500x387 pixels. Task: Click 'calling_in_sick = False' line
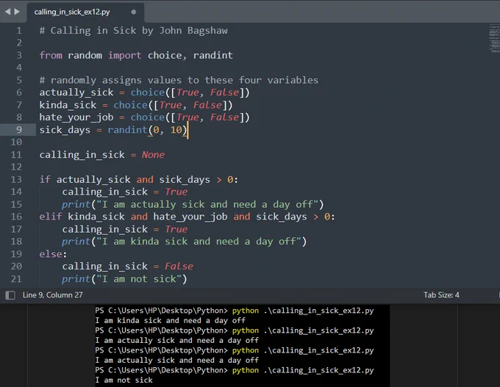[127, 267]
